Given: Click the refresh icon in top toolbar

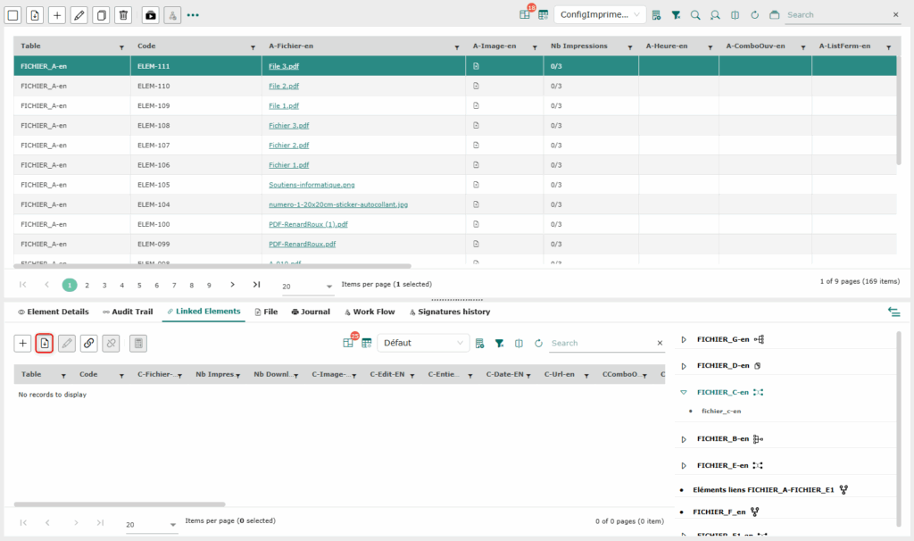Looking at the screenshot, I should [754, 15].
